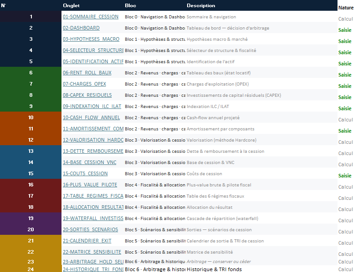Select dark red cell numbered 16
Viewport: 355px width, 272px height.
tap(31, 185)
